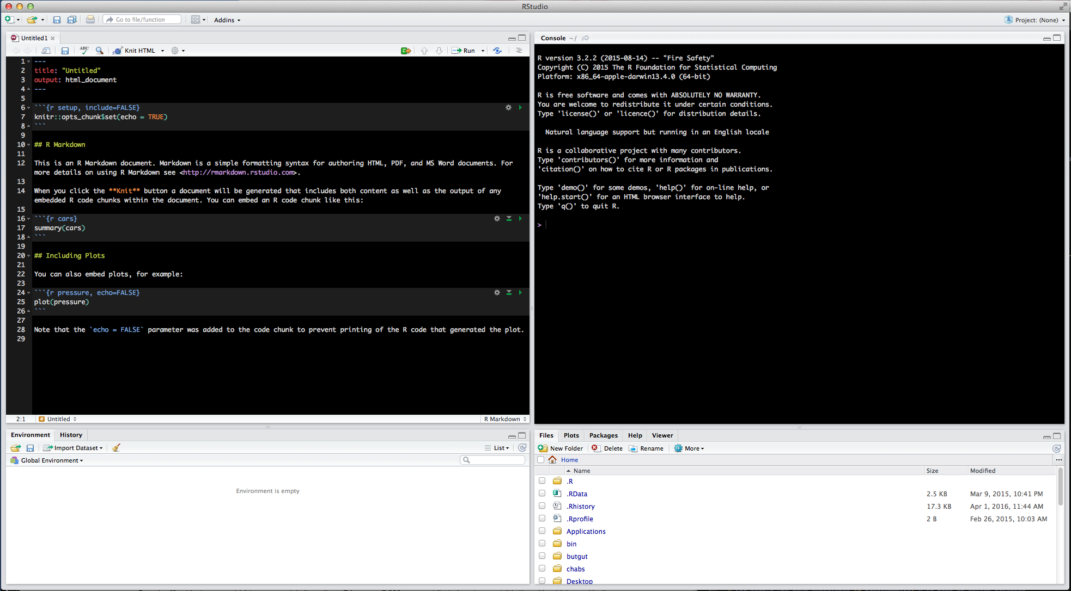This screenshot has height=591, width=1071.
Task: Switch to the Plots tab
Action: point(571,435)
